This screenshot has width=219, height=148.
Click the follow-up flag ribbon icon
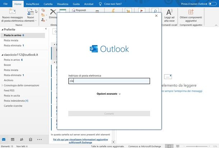(x=141, y=11)
